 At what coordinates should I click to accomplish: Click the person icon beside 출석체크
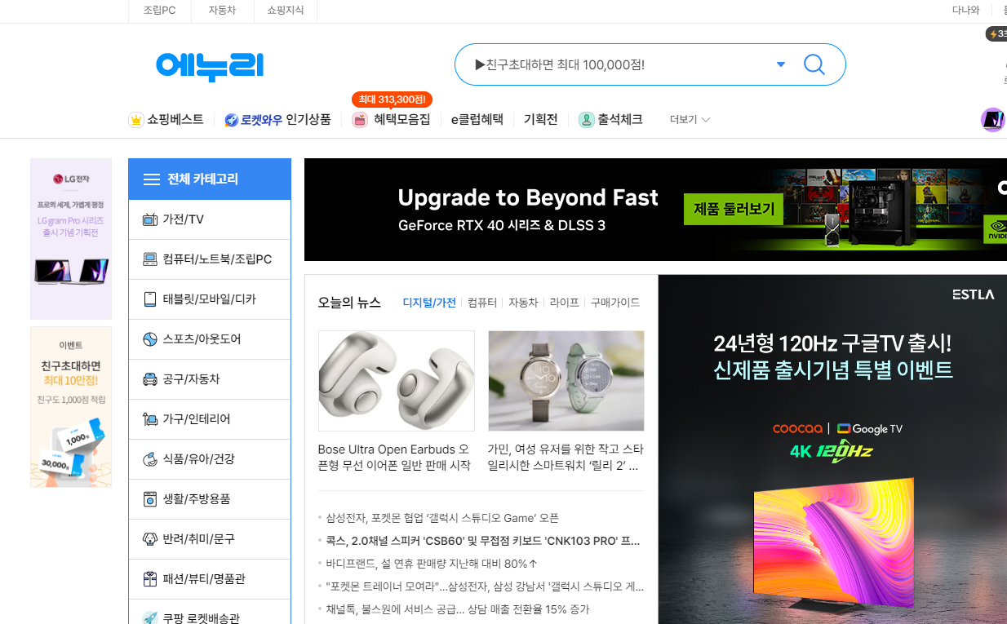(586, 119)
